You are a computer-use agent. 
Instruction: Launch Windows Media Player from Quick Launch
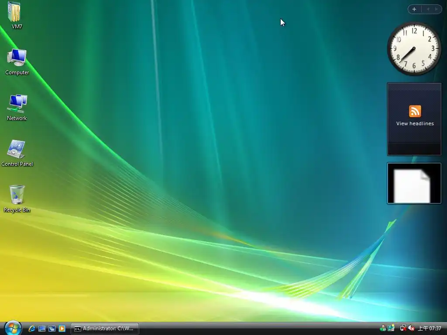tap(62, 328)
